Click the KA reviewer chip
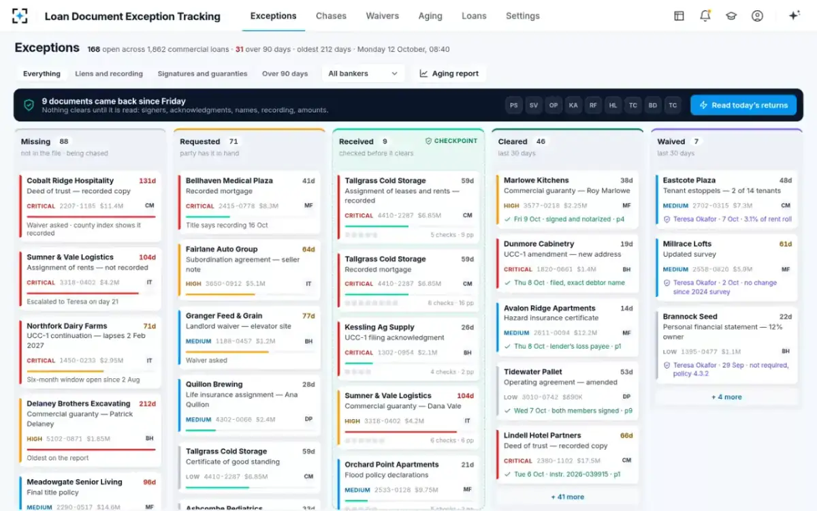The height and width of the screenshot is (511, 817). tap(573, 105)
